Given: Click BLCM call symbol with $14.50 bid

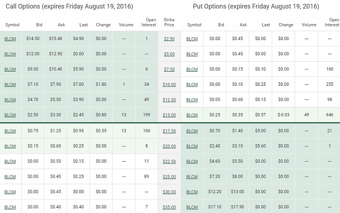Looking at the screenshot, I should point(10,39).
